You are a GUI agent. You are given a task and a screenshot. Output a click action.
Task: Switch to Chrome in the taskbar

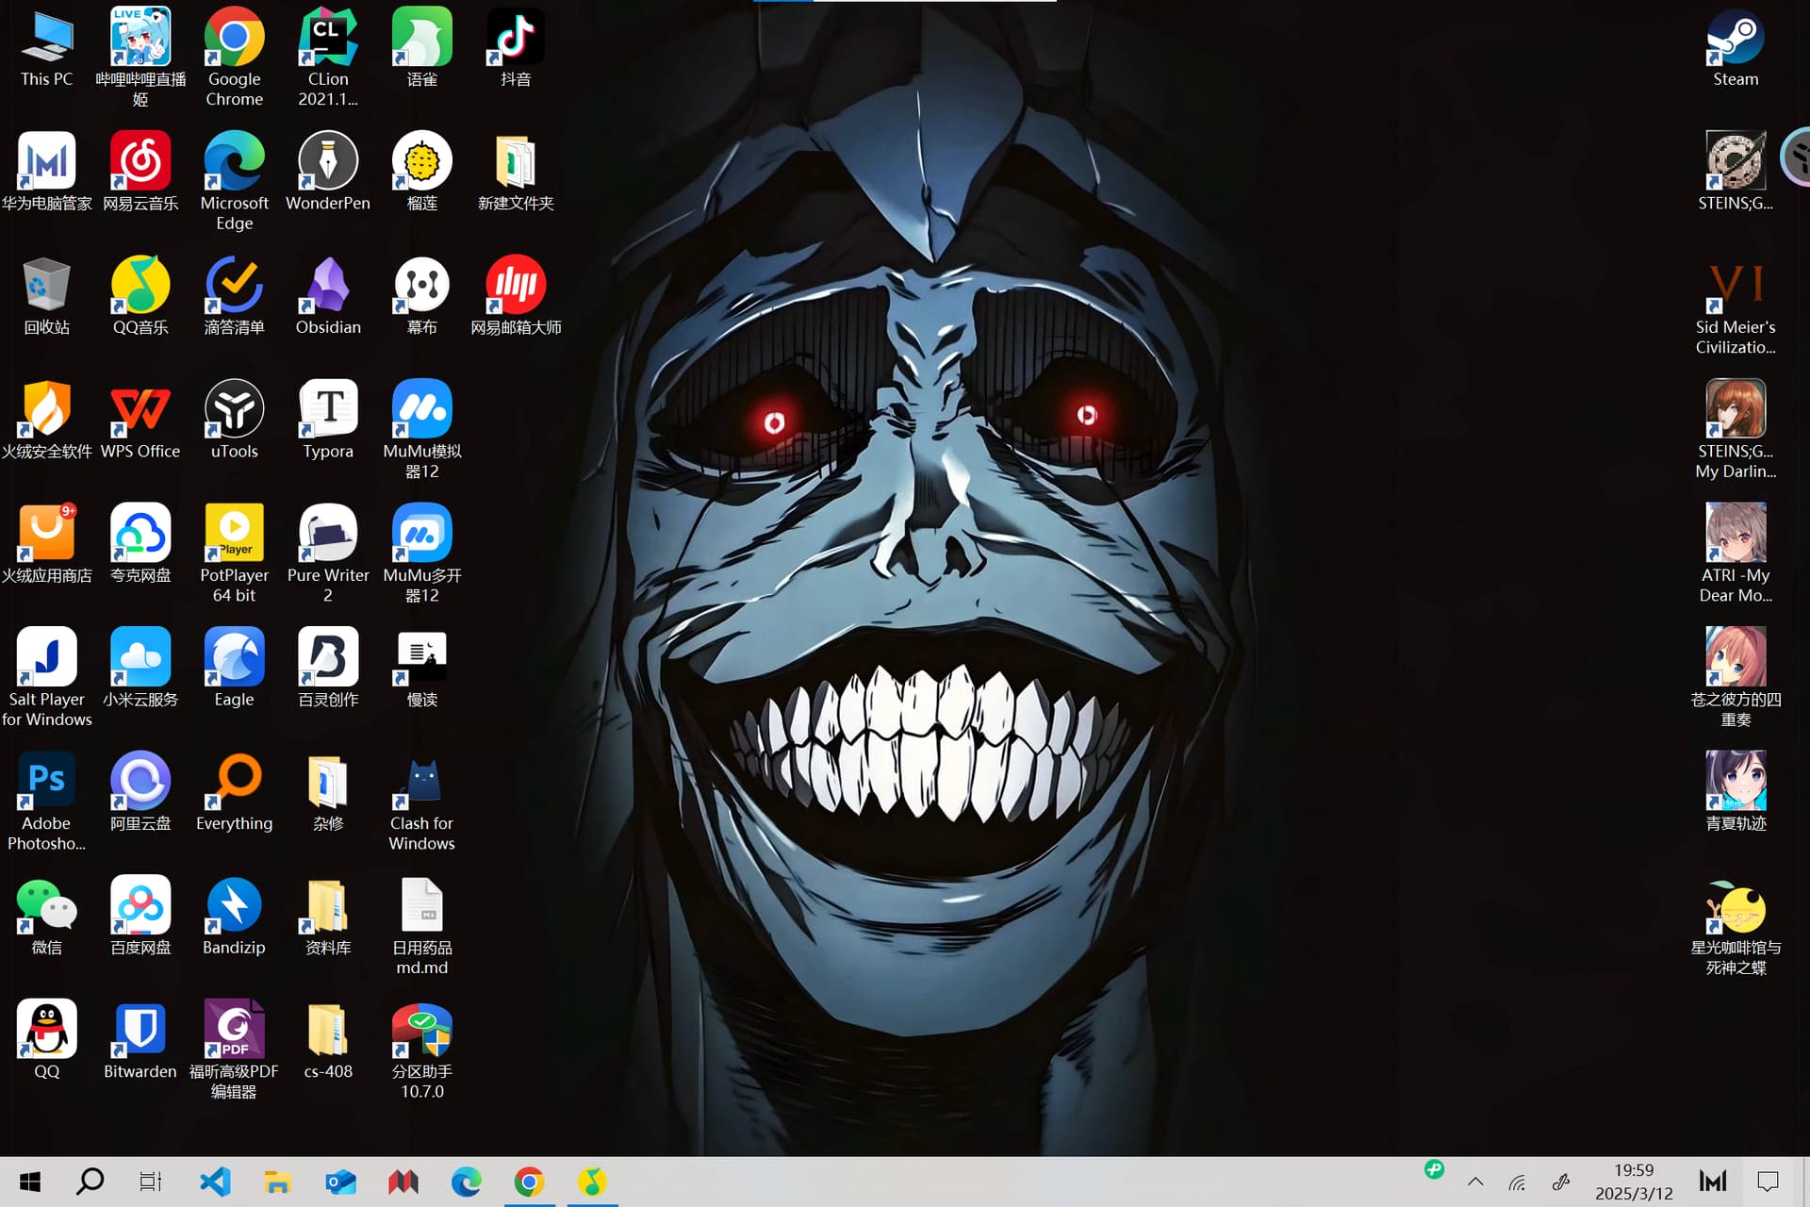[529, 1182]
